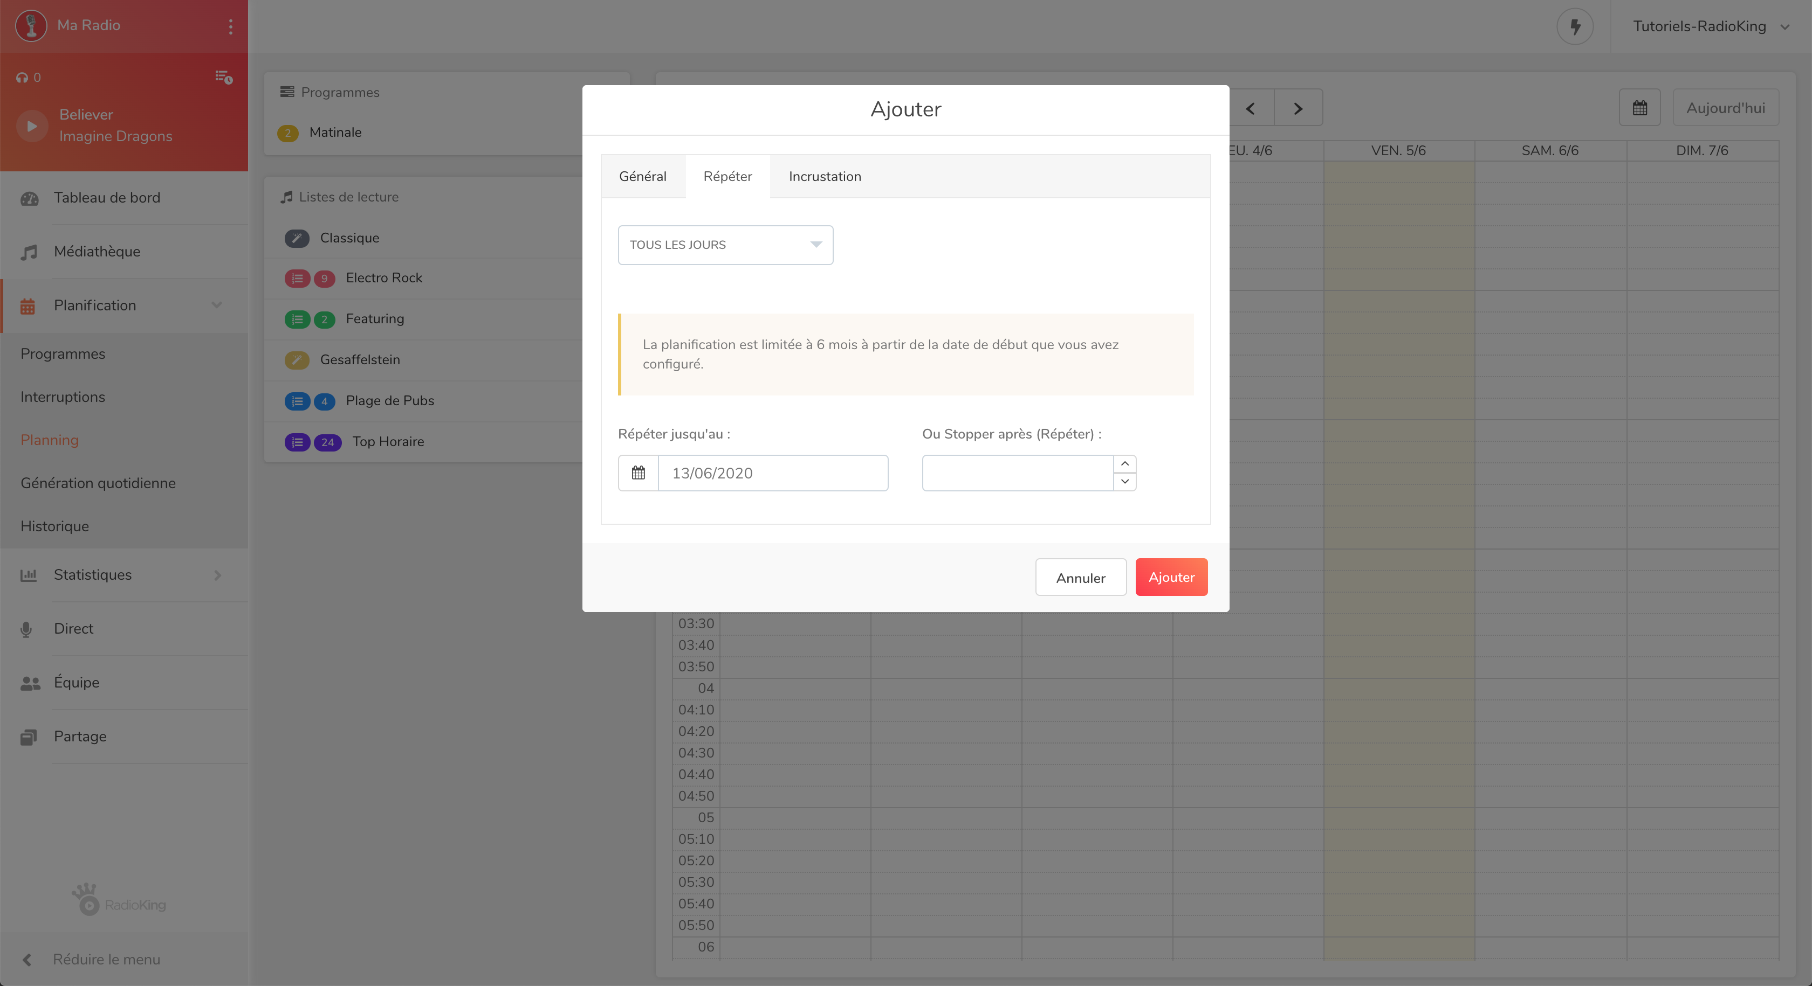1812x986 pixels.
Task: Click the SAM. 6/6 column header
Action: (1549, 150)
